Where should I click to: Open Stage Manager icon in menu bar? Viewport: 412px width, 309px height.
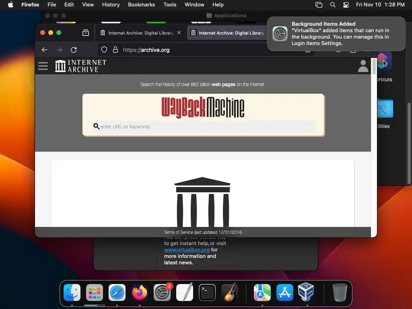(319, 5)
